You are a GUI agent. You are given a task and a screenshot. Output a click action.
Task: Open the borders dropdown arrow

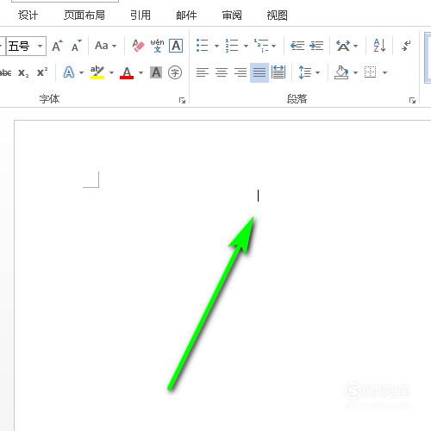click(x=385, y=72)
